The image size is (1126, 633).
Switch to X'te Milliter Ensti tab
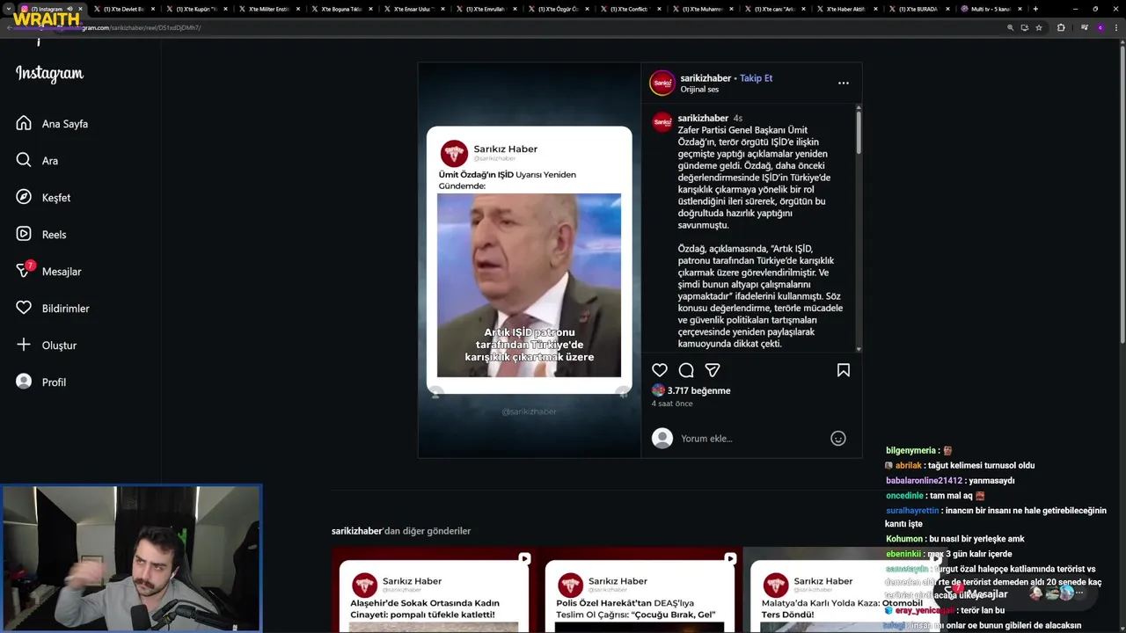tap(268, 9)
